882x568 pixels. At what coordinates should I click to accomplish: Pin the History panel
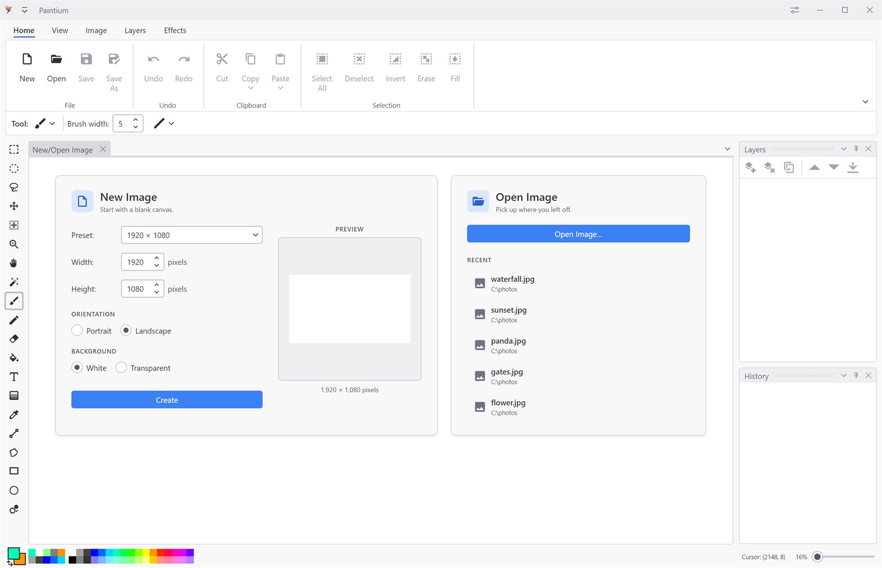click(856, 376)
